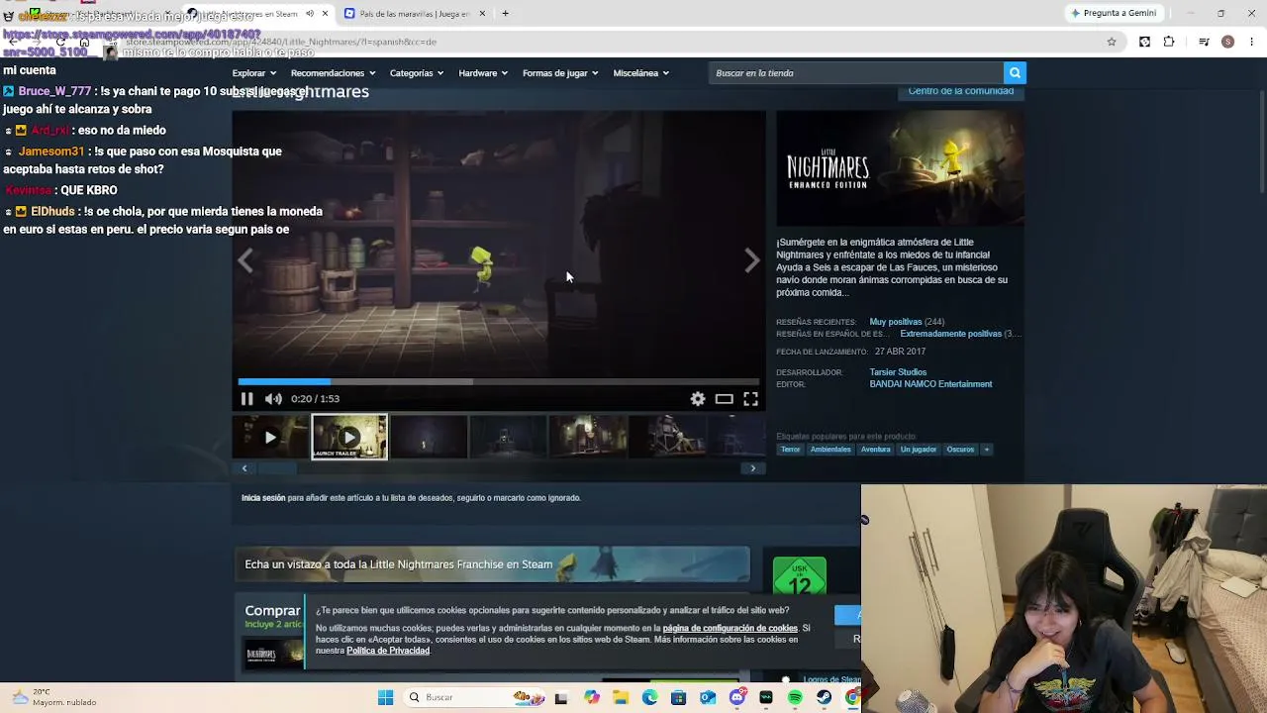Screen dimensions: 1267x713
Task: Bookmark this page with the star icon
Action: coord(1112,42)
